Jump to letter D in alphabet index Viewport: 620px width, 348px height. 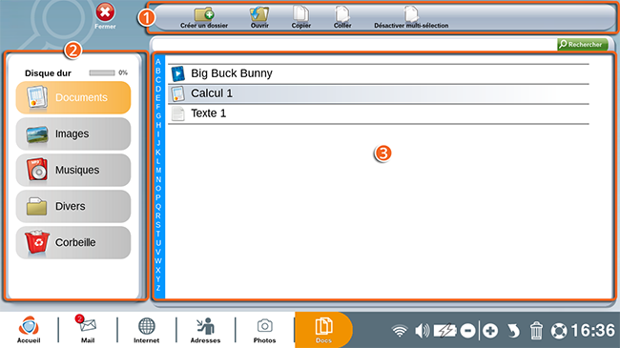(x=158, y=90)
